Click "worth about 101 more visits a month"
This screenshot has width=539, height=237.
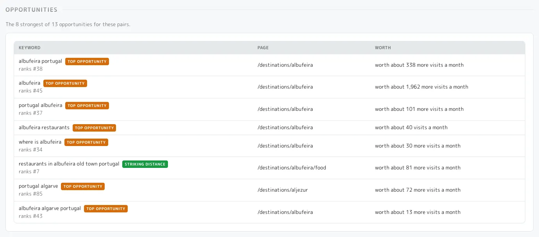[x=419, y=109]
